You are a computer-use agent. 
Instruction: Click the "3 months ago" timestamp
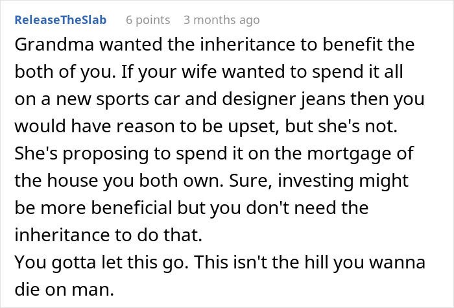(222, 19)
